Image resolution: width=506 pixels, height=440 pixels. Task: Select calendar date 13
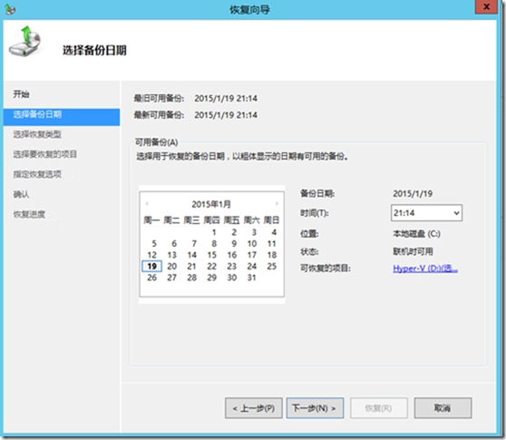pyautogui.click(x=172, y=255)
